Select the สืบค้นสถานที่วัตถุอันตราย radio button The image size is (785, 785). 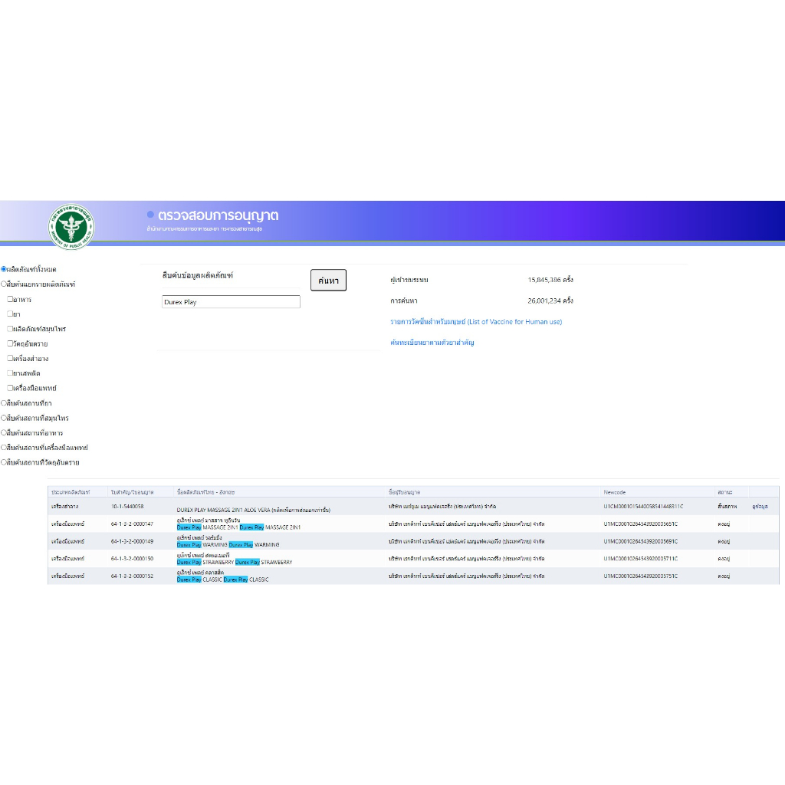click(x=4, y=462)
